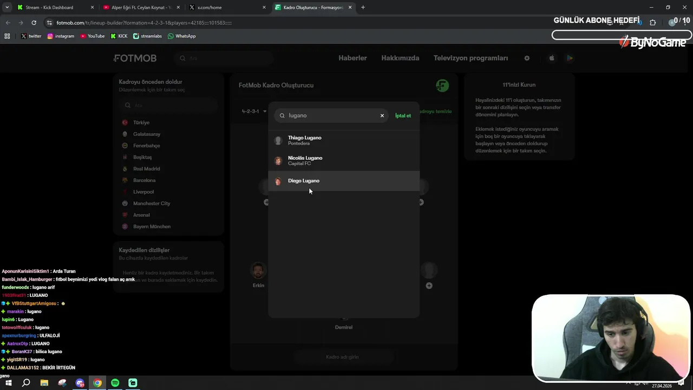Open the settings gear in FotMob header

[x=527, y=58]
